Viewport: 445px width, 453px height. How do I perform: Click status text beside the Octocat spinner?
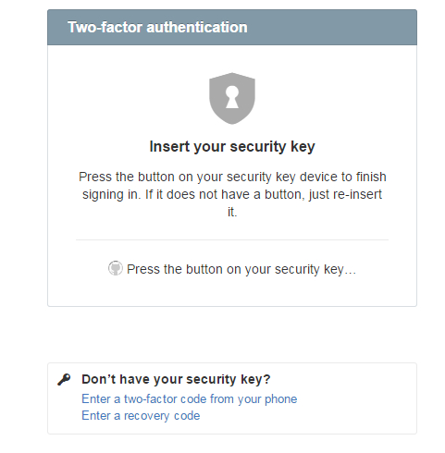[x=241, y=269]
